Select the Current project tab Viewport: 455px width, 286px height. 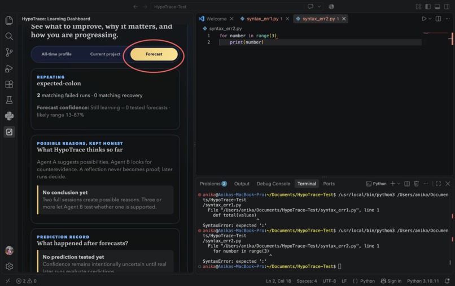pyautogui.click(x=105, y=54)
